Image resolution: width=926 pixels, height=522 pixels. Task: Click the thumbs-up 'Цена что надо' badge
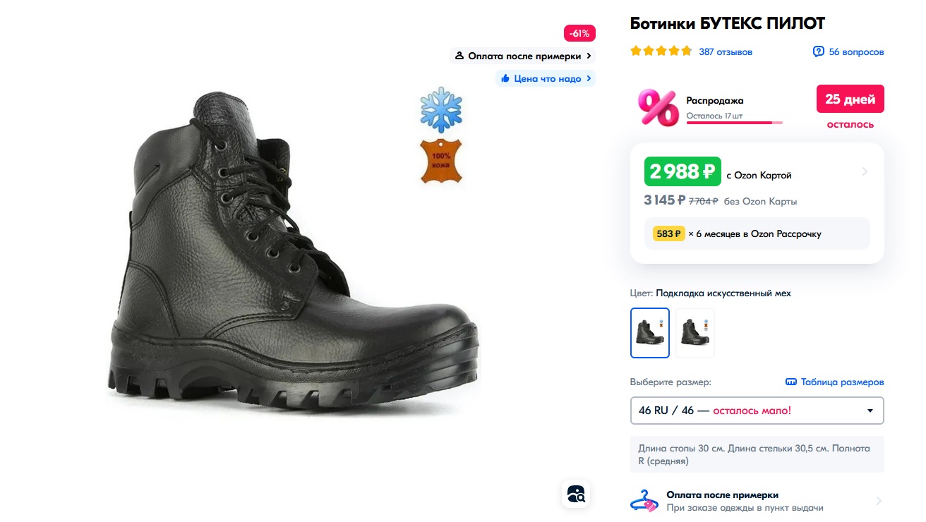(x=546, y=78)
